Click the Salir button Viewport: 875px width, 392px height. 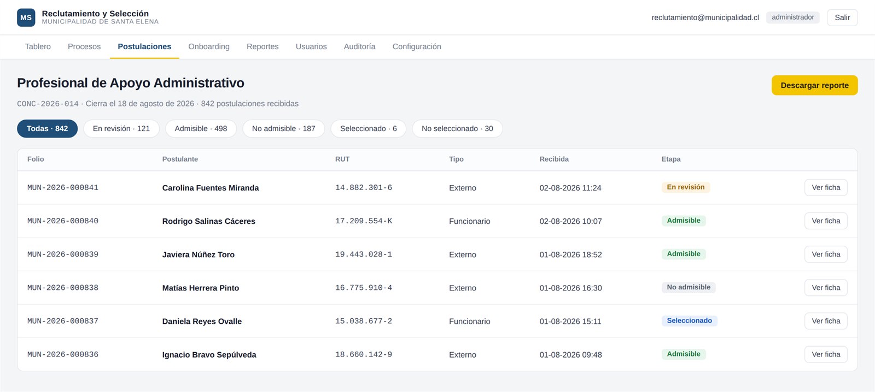point(842,17)
